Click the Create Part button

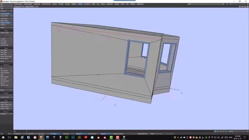(x=6, y=102)
